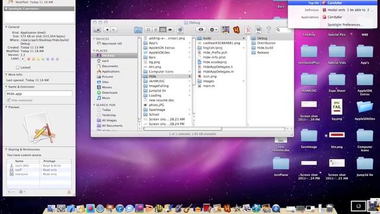Open Movies in the Finder sidebar
Screen dimensions: 380x214
click(107, 87)
